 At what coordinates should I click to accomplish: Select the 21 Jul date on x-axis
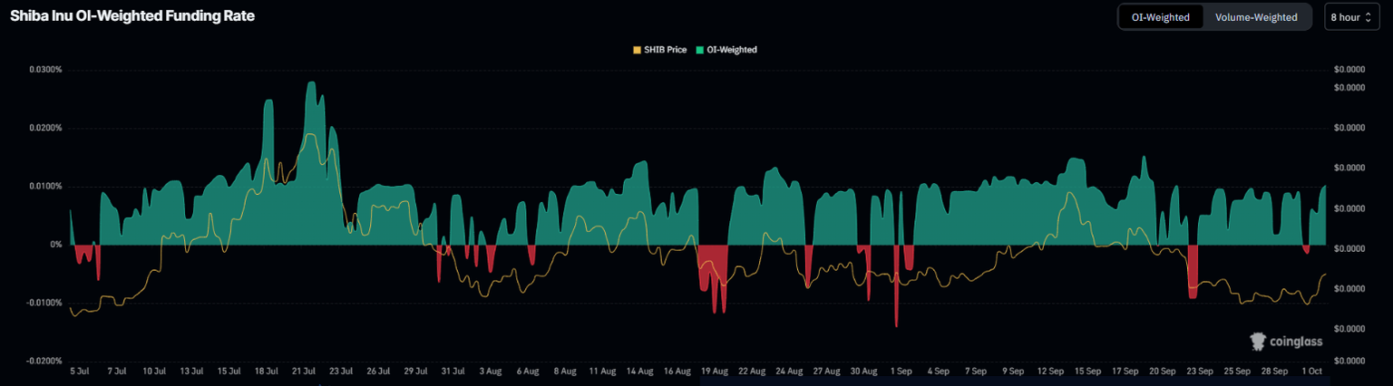(304, 372)
